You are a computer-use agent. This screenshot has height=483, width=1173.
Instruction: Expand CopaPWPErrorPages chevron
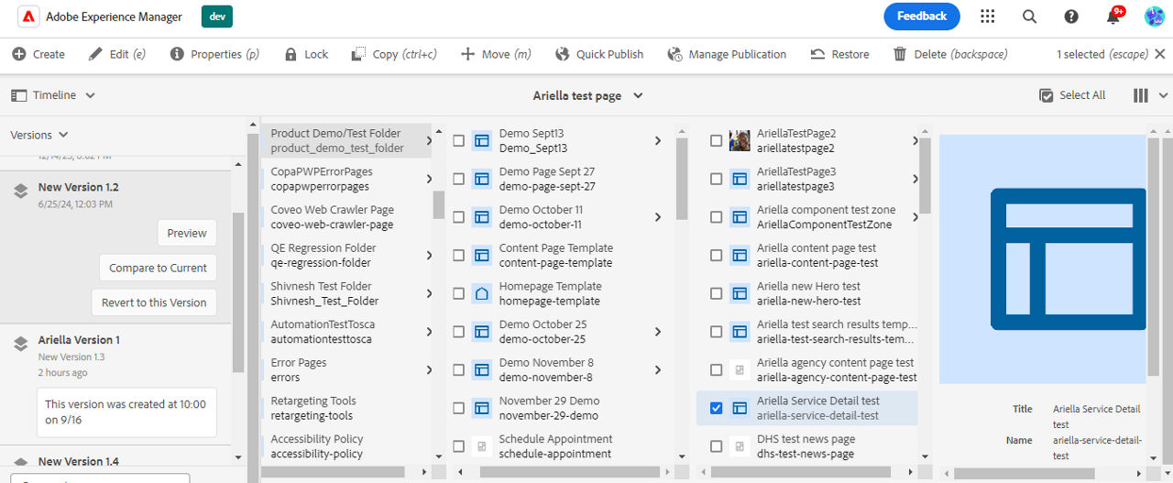click(429, 179)
